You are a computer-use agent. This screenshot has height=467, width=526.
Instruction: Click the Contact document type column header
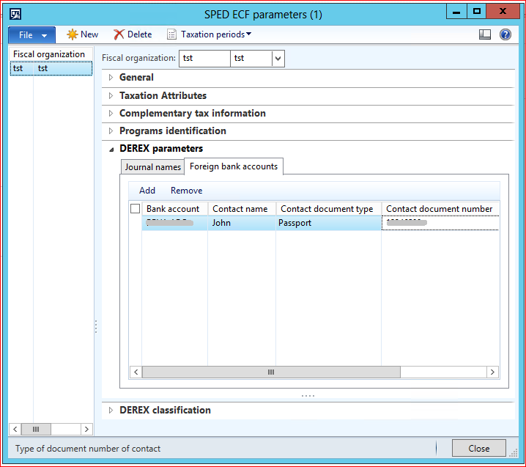[329, 209]
